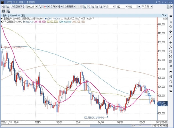The height and width of the screenshot is (128, 174).
Task: Select the crosshair move tool
Action: tap(171, 32)
